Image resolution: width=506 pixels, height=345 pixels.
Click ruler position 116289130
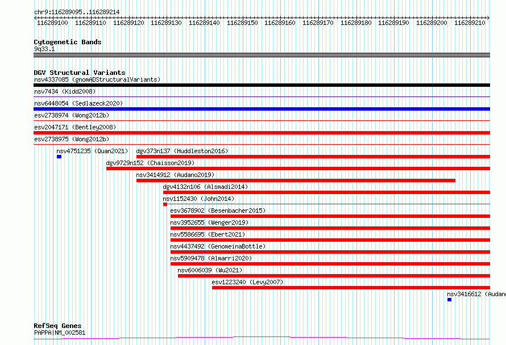click(166, 23)
